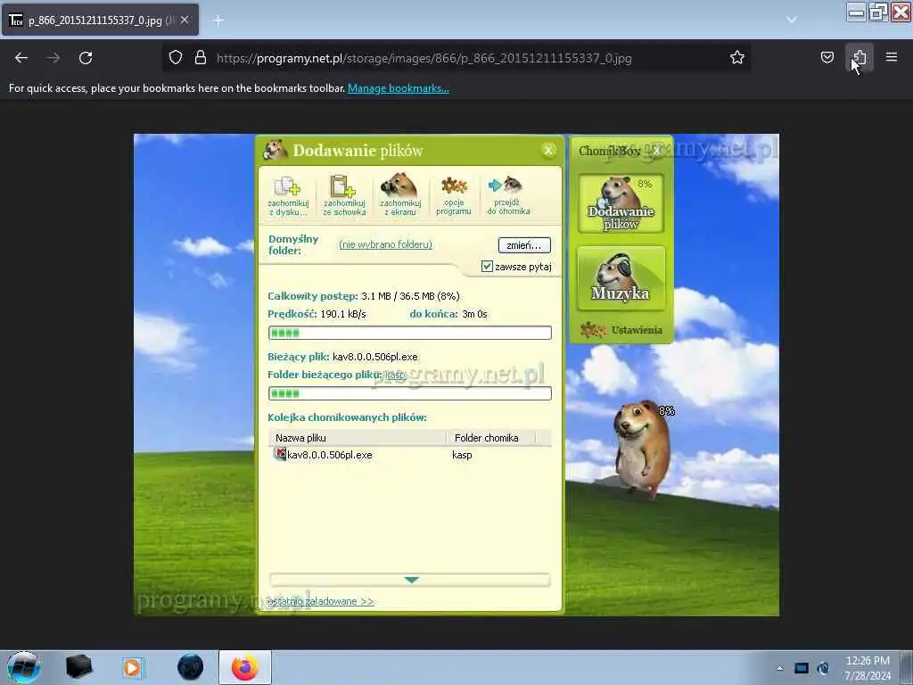Click the overall progress bar
913x685 pixels.
[x=410, y=333]
